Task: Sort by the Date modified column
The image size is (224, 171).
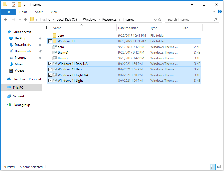Action: pos(128,28)
